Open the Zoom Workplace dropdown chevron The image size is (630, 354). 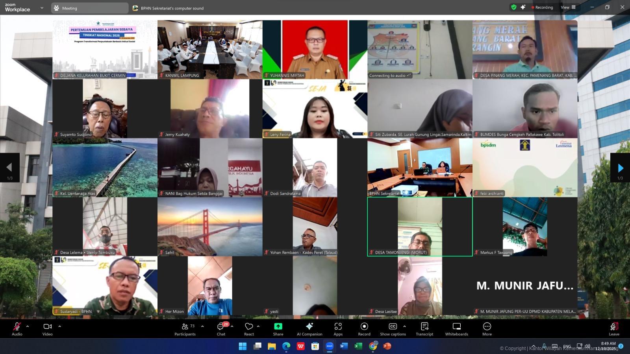tap(42, 8)
